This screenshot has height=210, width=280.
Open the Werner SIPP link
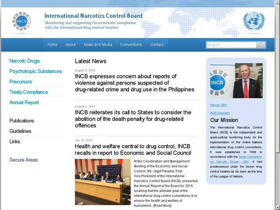tap(218, 105)
